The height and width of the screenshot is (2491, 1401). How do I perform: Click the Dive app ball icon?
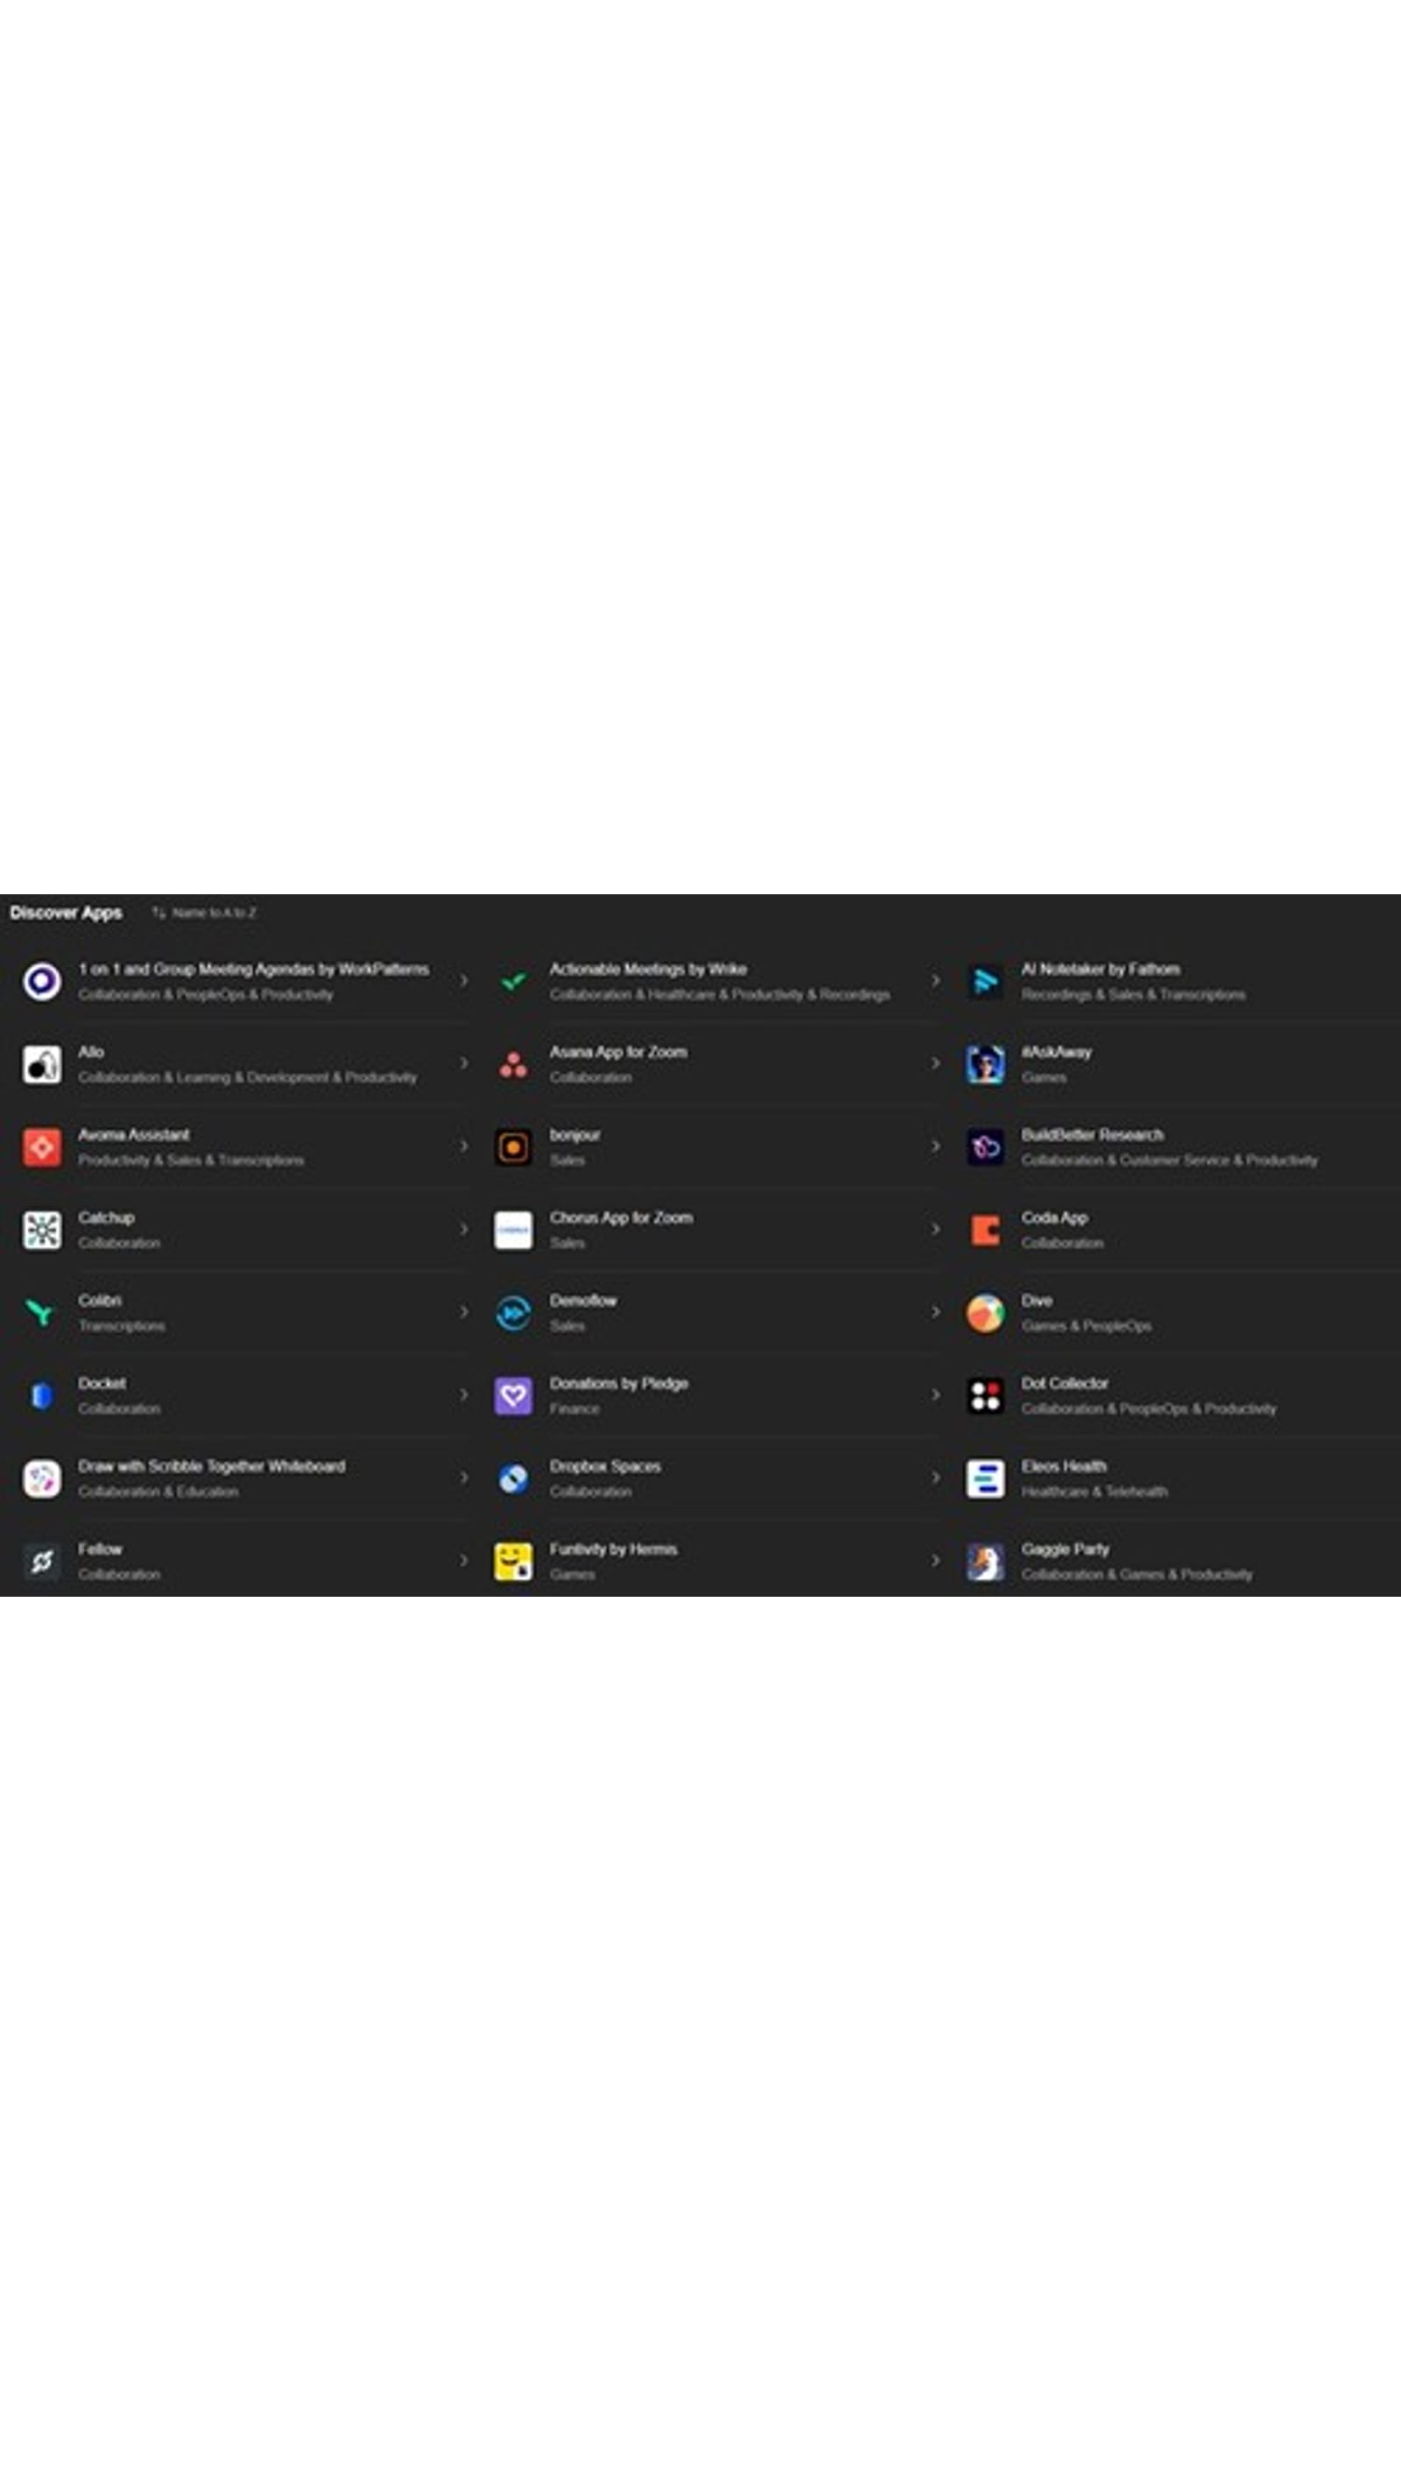pyautogui.click(x=984, y=1312)
